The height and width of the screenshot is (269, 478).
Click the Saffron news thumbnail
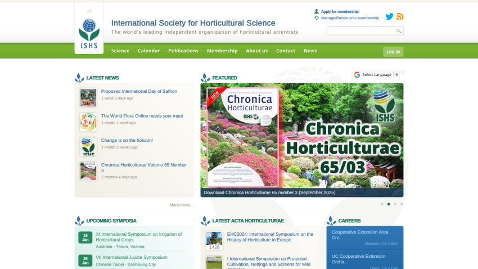tap(88, 97)
